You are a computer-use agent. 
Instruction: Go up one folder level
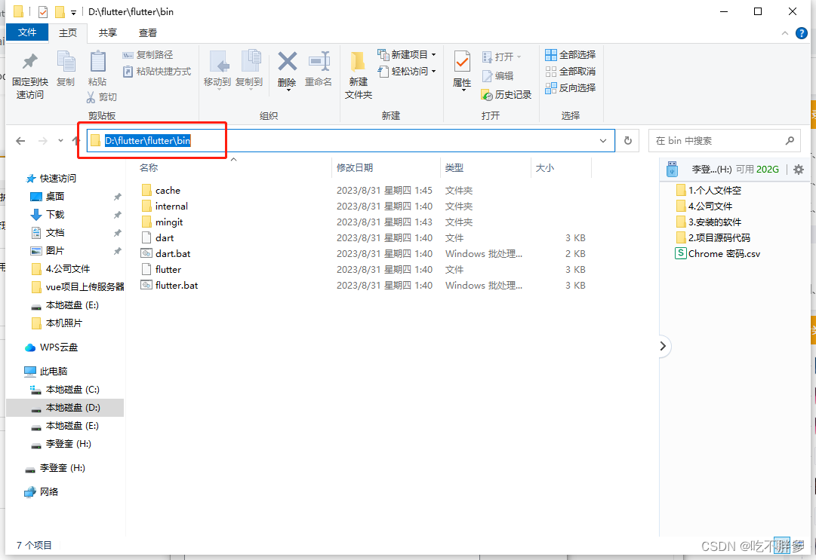[x=76, y=141]
